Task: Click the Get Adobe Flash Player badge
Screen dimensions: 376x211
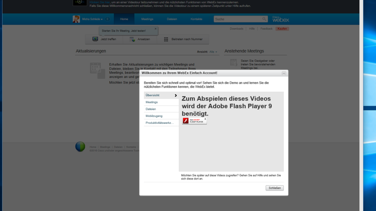Action: click(x=194, y=121)
